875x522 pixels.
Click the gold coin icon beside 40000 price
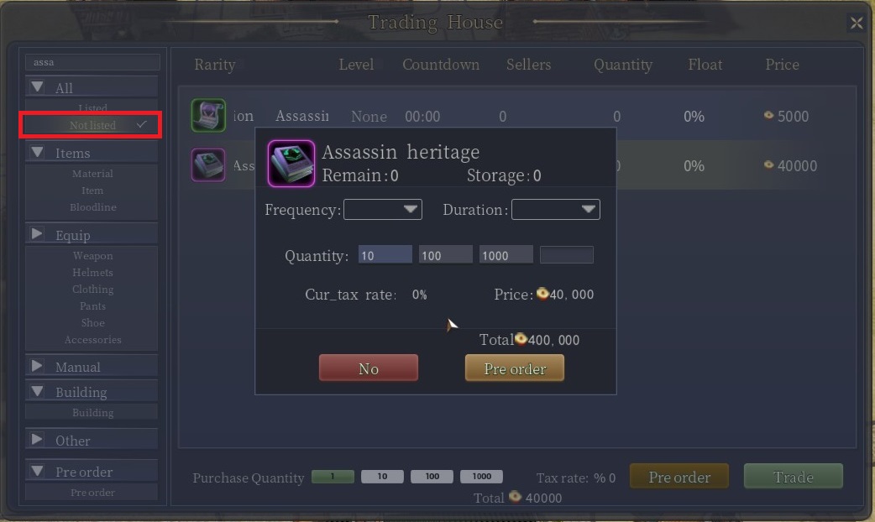[768, 164]
